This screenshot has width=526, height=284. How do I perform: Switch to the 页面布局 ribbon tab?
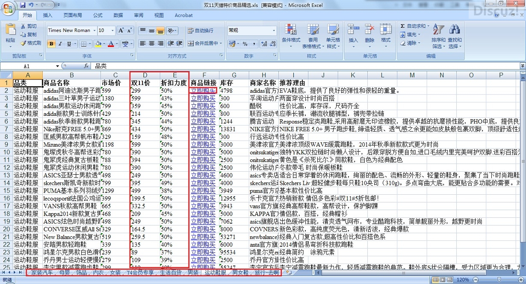73,15
